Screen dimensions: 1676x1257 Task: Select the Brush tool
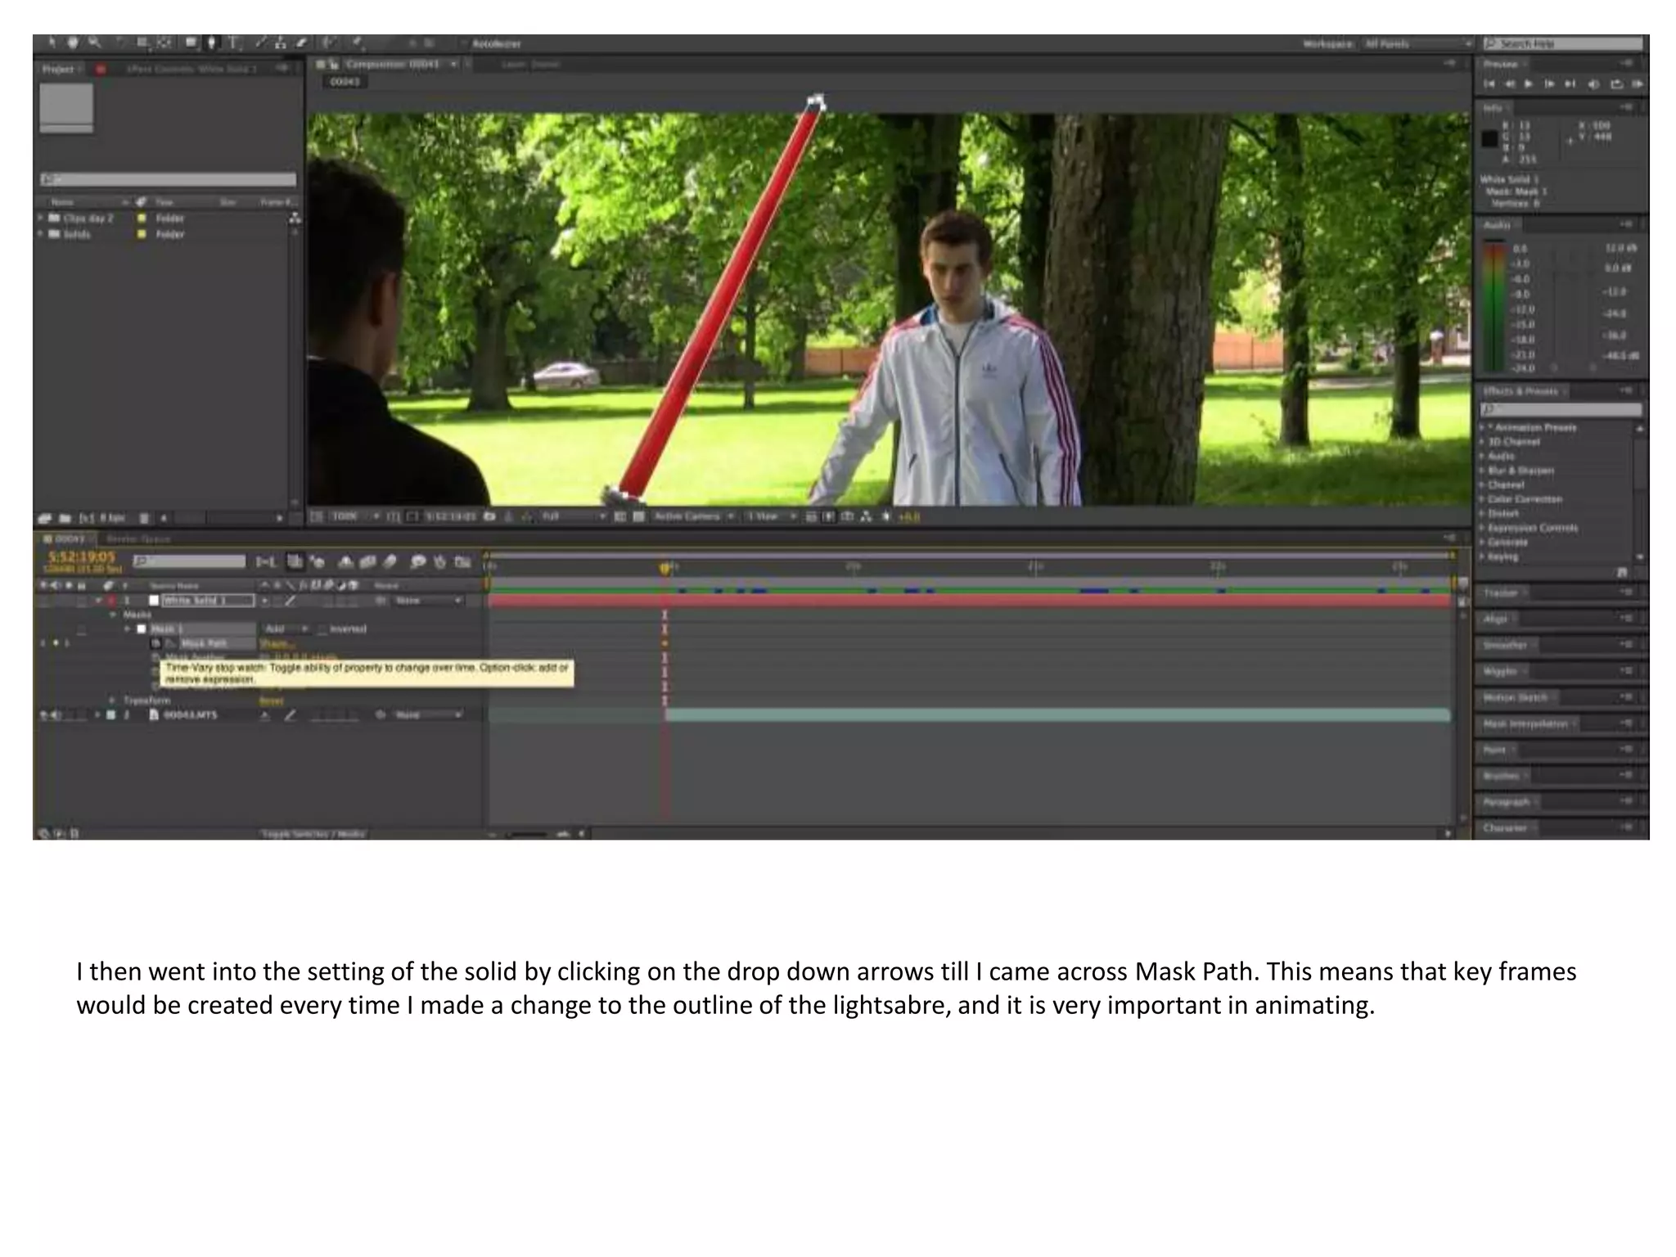(261, 43)
